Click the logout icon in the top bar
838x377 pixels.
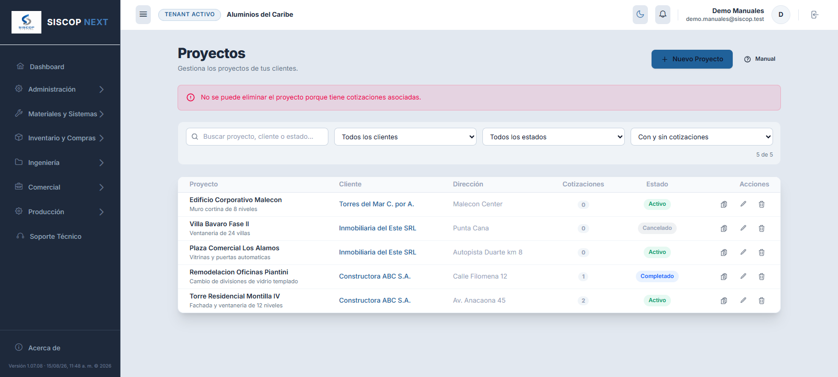pos(814,15)
